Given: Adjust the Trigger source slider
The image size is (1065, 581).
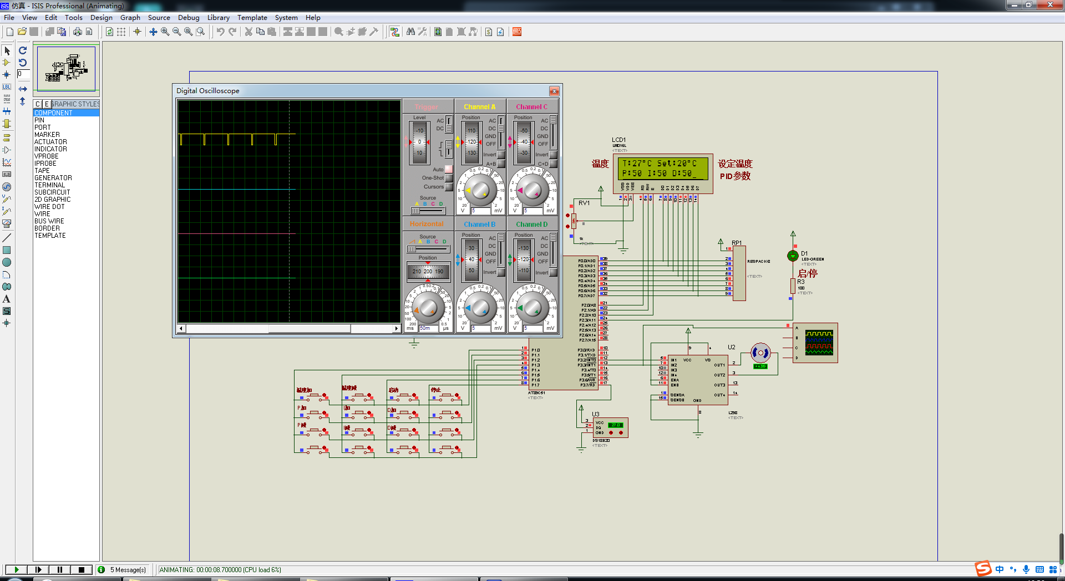Looking at the screenshot, I should click(428, 211).
